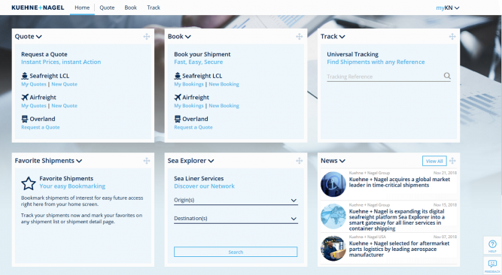Screen dimensions: 502x275
Task: Switch to the Track tab in top navigation
Action: point(154,8)
